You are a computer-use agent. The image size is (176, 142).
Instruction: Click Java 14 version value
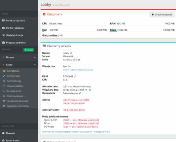[67, 67]
